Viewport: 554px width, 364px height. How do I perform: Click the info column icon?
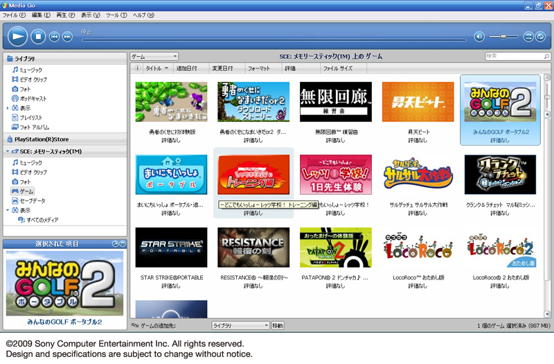point(137,68)
